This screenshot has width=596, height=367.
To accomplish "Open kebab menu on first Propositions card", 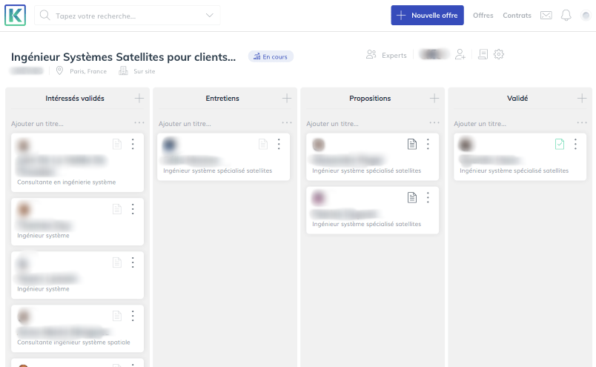I will tap(428, 144).
